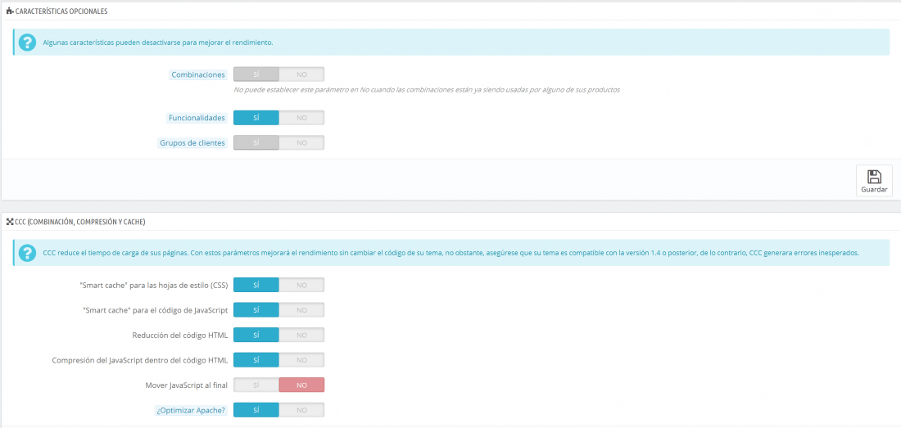Click the CCC reduce el tiempo de carga info text
The image size is (901, 428).
[451, 253]
